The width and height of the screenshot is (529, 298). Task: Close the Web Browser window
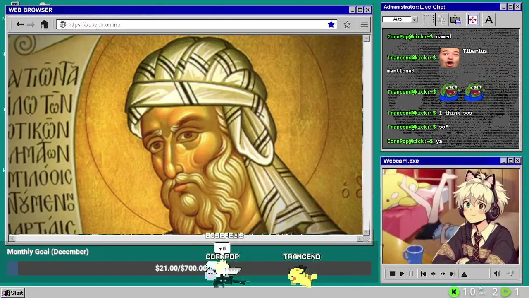367,10
